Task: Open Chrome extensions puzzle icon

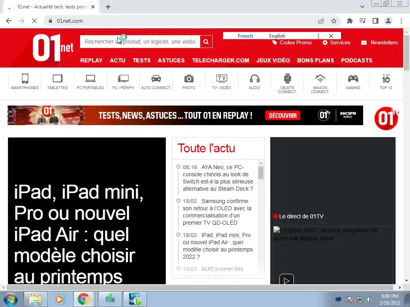Action: point(350,21)
